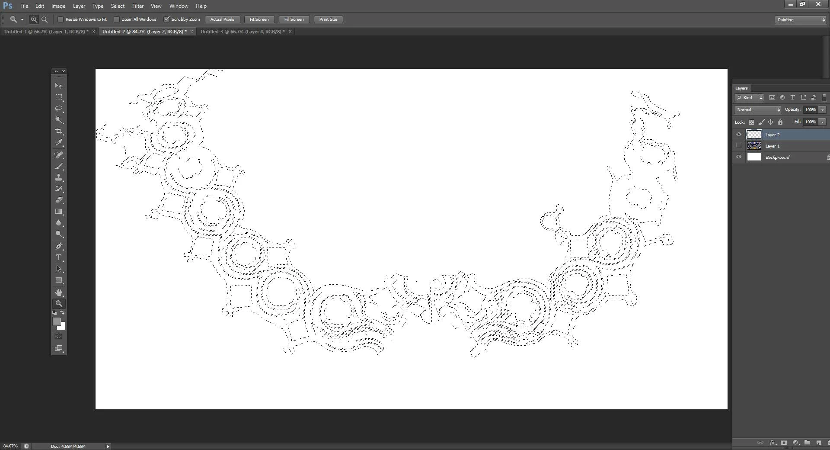Select the Lasso tool

coord(59,109)
